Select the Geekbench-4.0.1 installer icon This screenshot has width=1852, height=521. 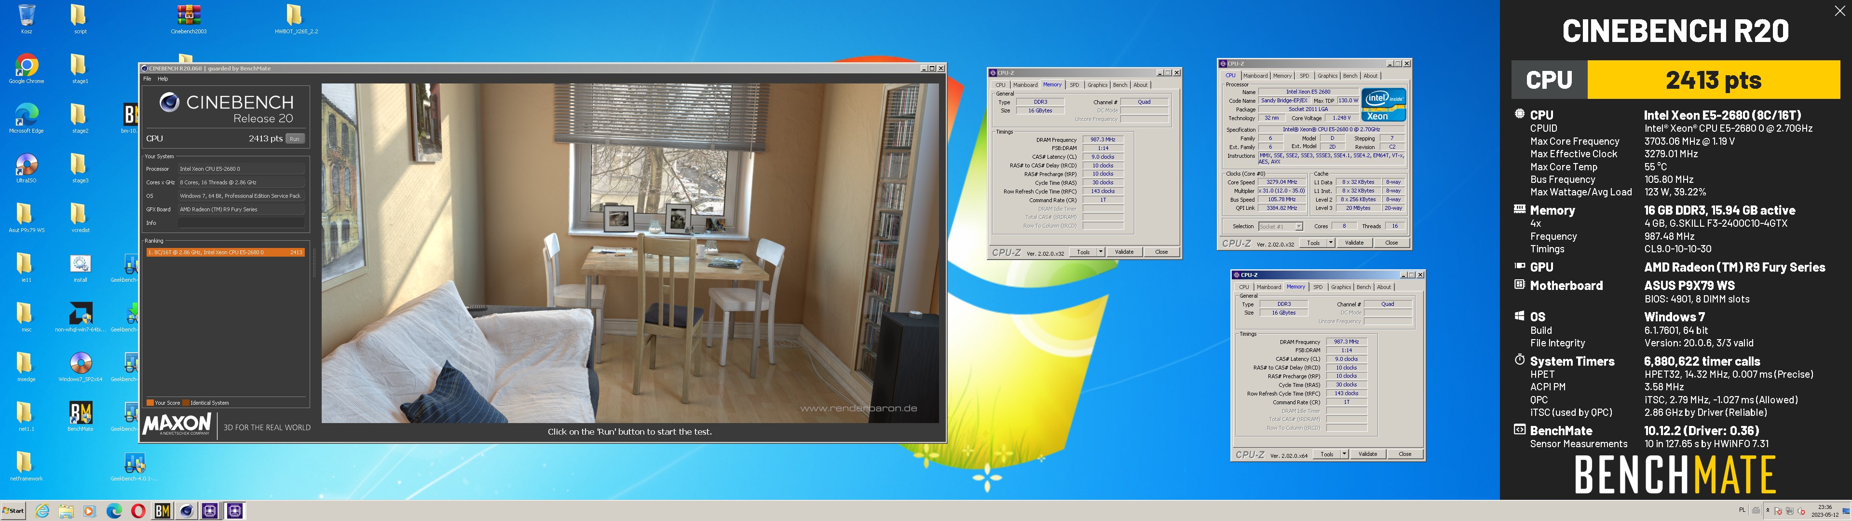(x=135, y=466)
